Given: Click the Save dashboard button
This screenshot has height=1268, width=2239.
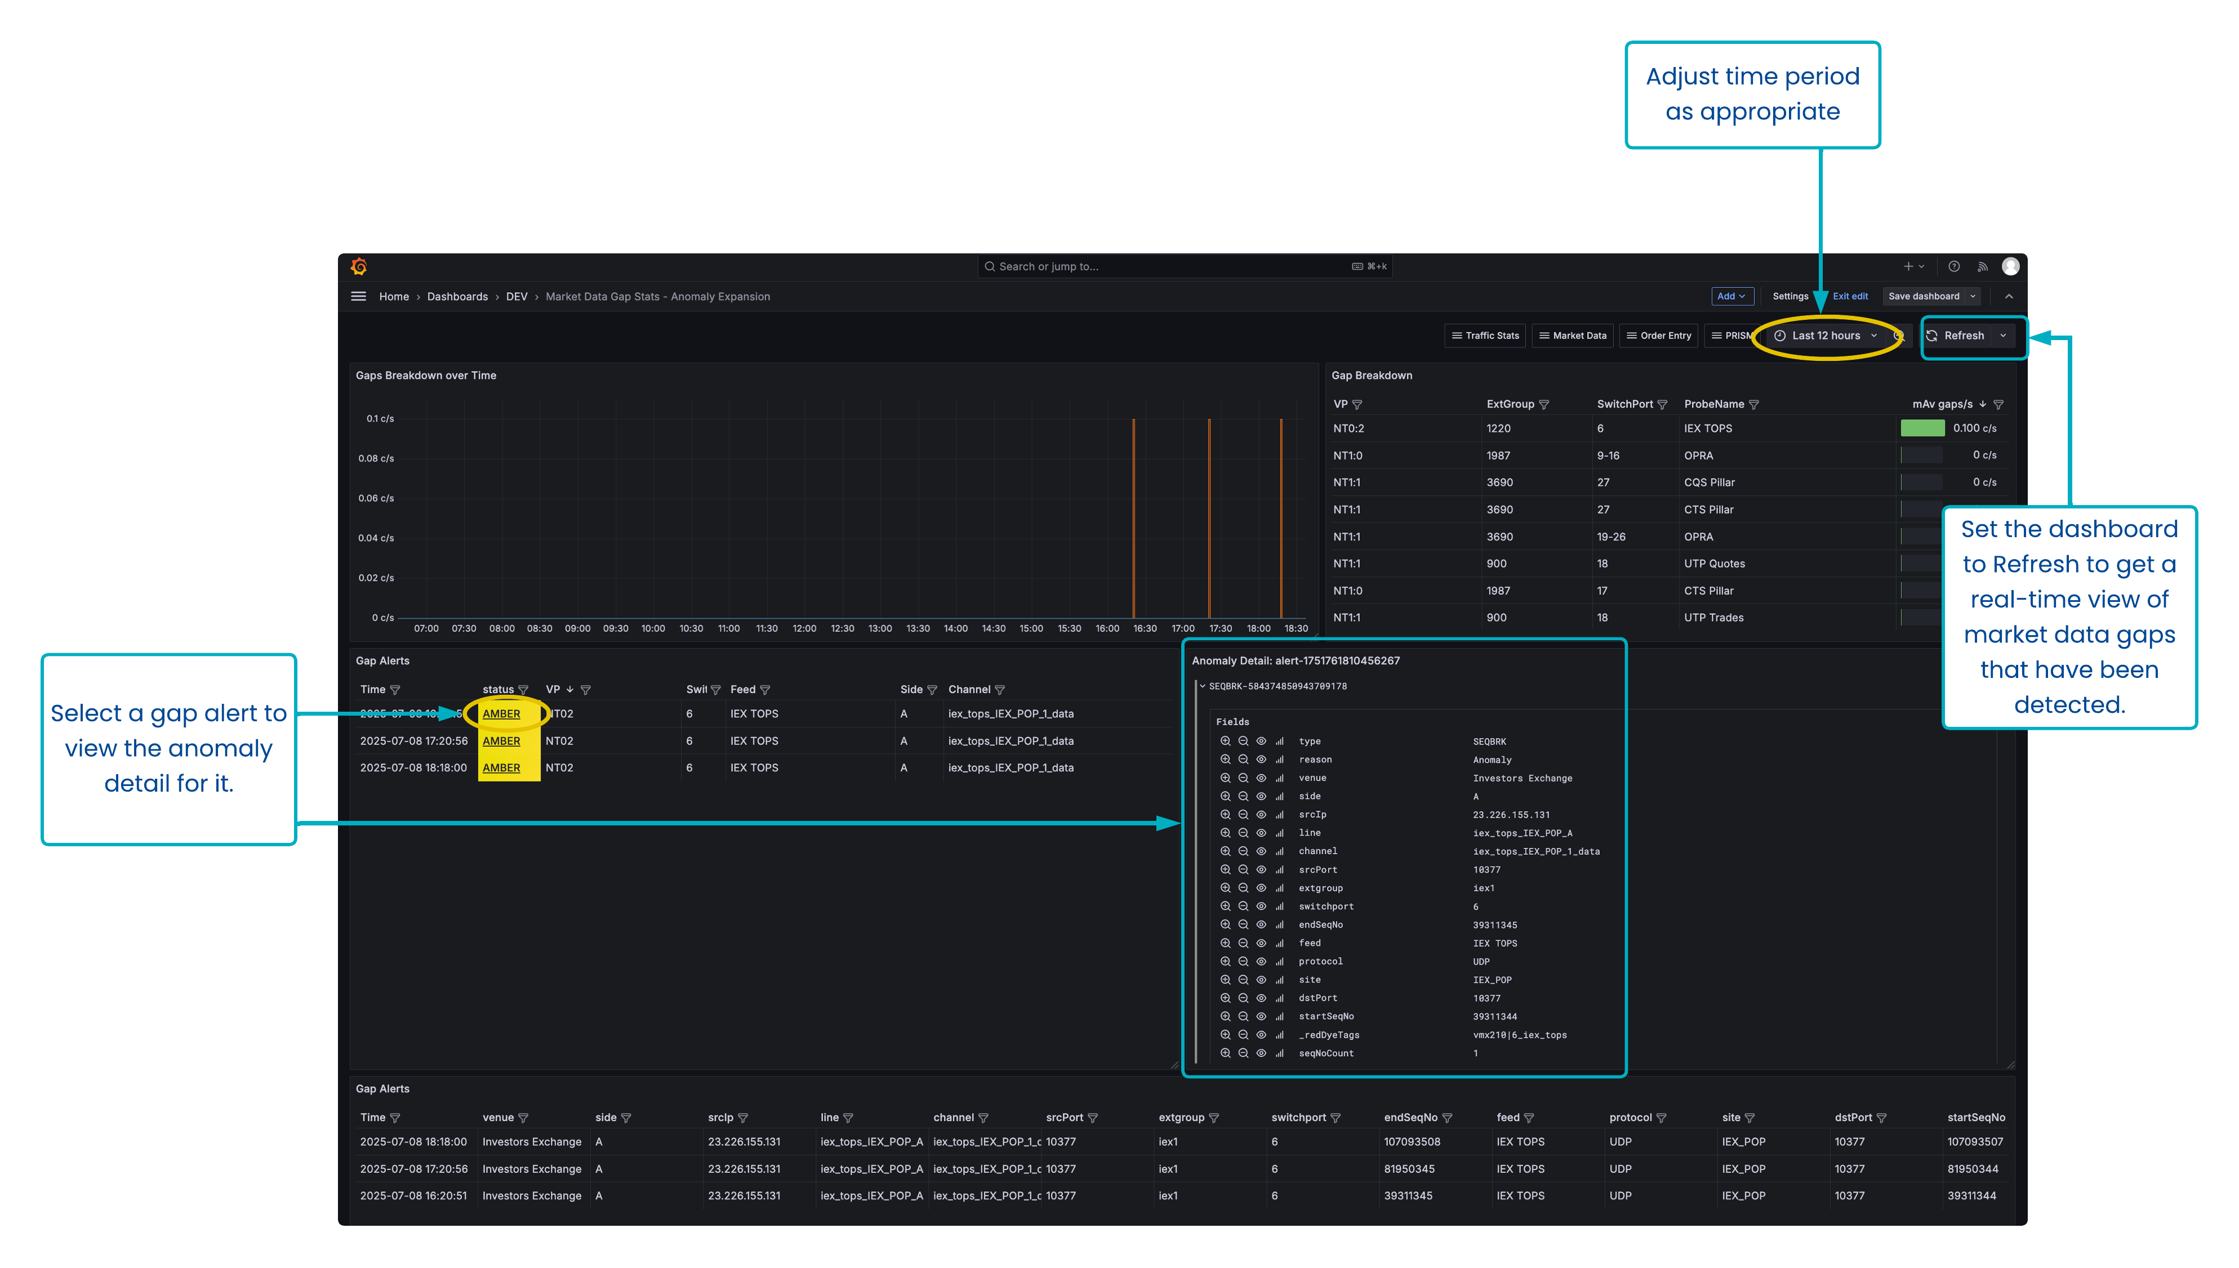Looking at the screenshot, I should click(x=1923, y=296).
